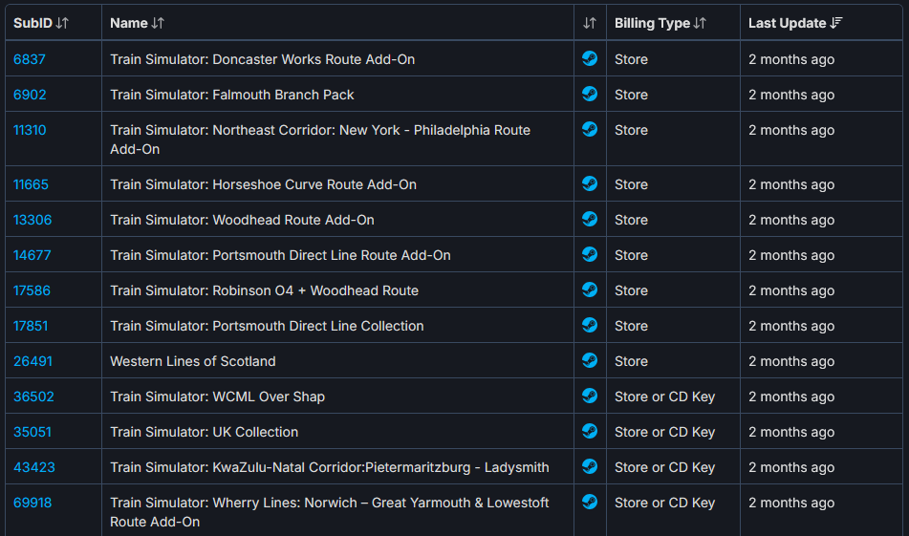Click Steam icon in WCML Over Shap row

pos(590,396)
